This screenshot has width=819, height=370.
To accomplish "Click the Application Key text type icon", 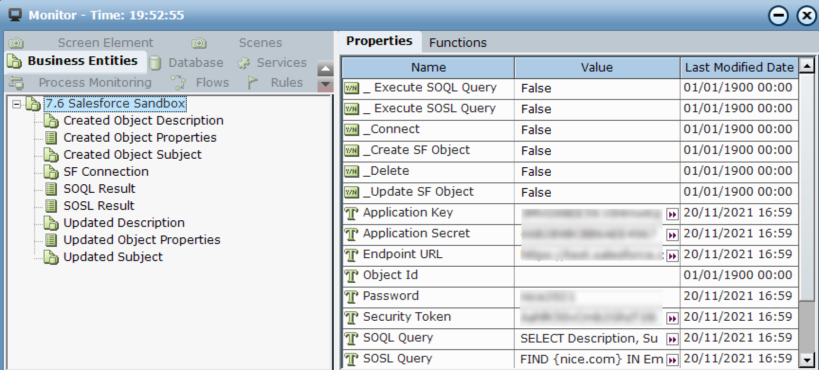I will [x=351, y=214].
